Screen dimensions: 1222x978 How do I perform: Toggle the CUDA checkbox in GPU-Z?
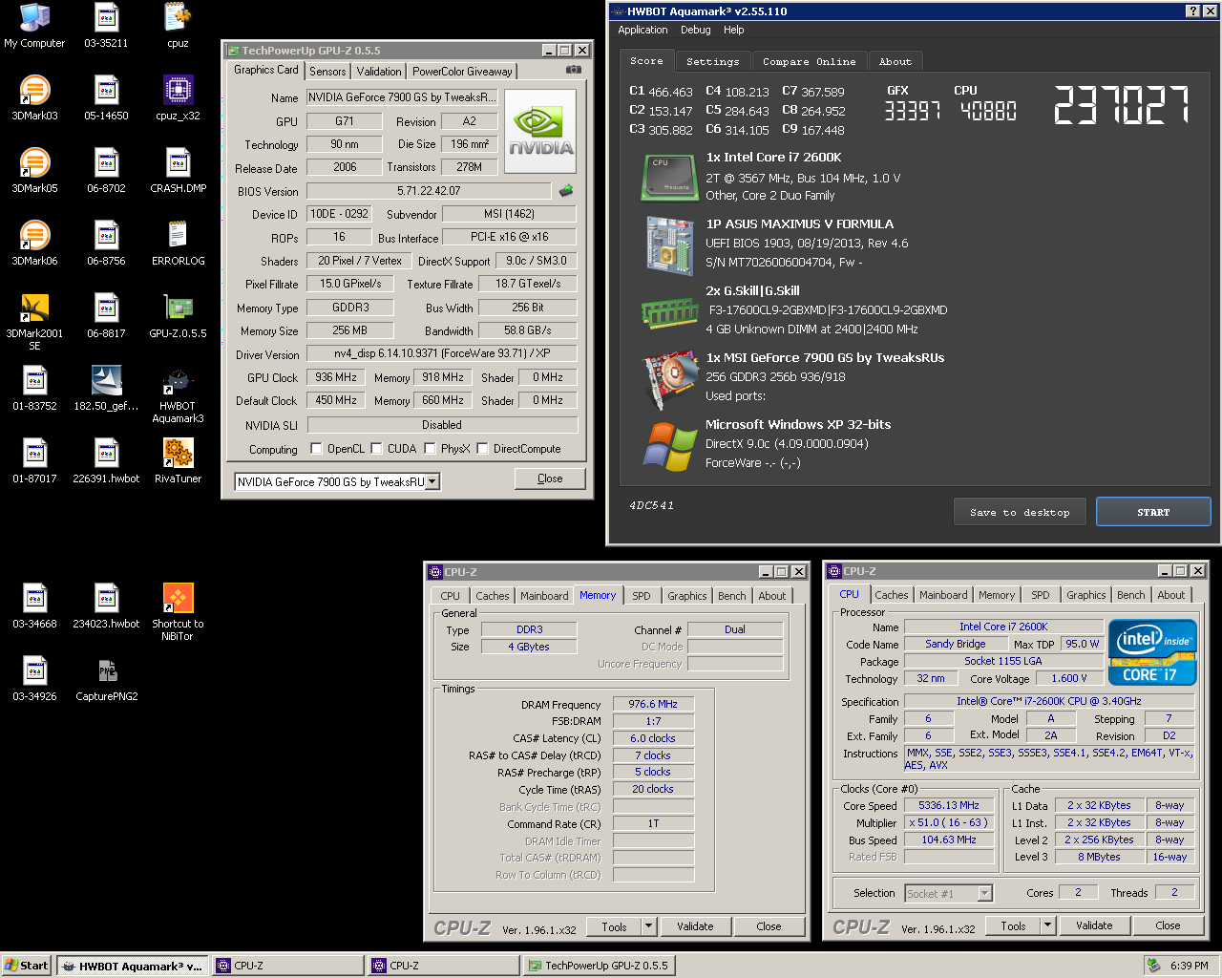point(376,448)
